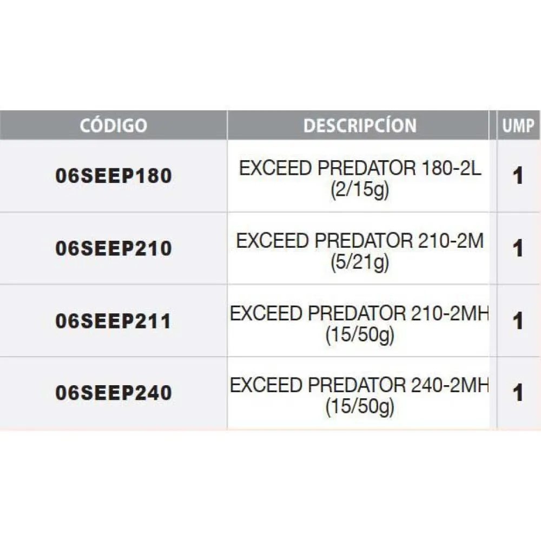Click the (5/21g) weight range text

point(360,263)
